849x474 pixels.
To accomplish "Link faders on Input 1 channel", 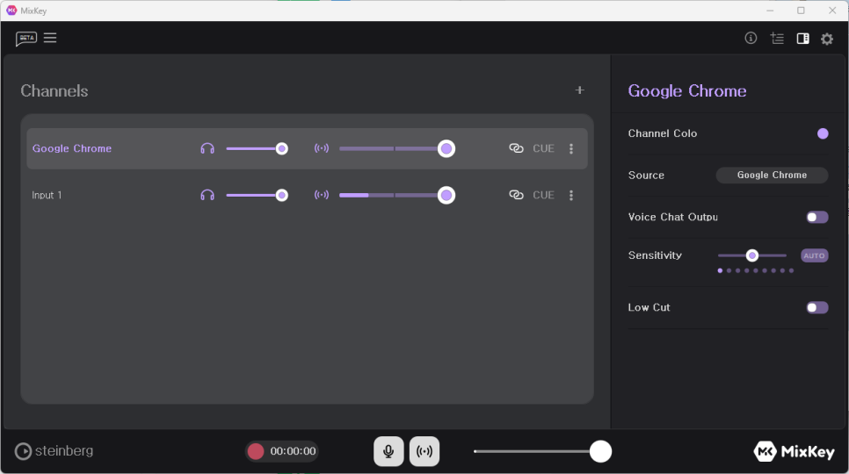I will pyautogui.click(x=516, y=195).
